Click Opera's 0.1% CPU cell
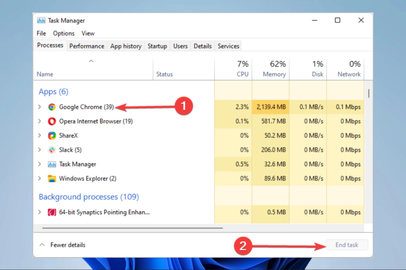 [233, 121]
